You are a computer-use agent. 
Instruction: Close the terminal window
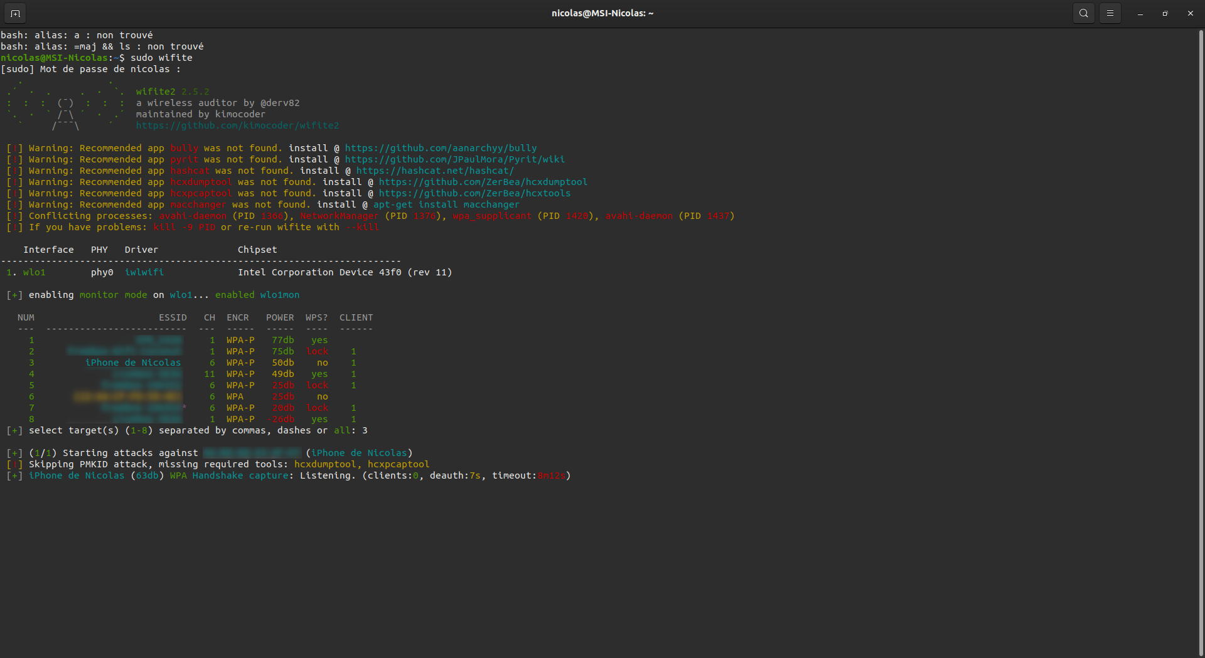click(1191, 13)
